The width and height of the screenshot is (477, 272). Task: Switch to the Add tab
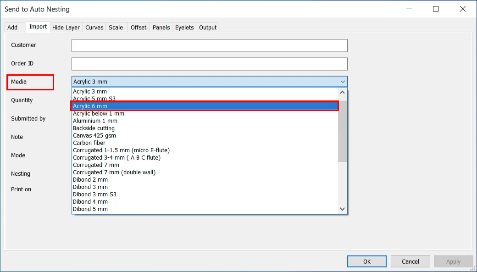click(12, 28)
